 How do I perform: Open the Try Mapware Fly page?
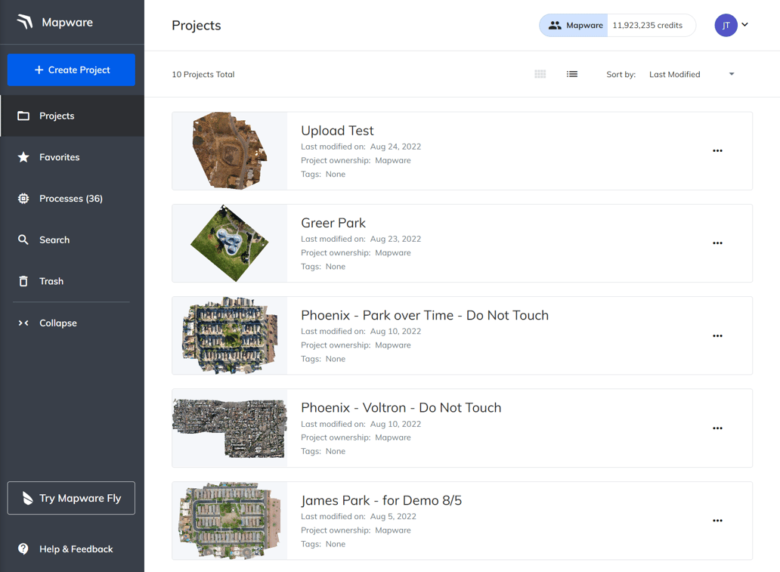click(70, 498)
